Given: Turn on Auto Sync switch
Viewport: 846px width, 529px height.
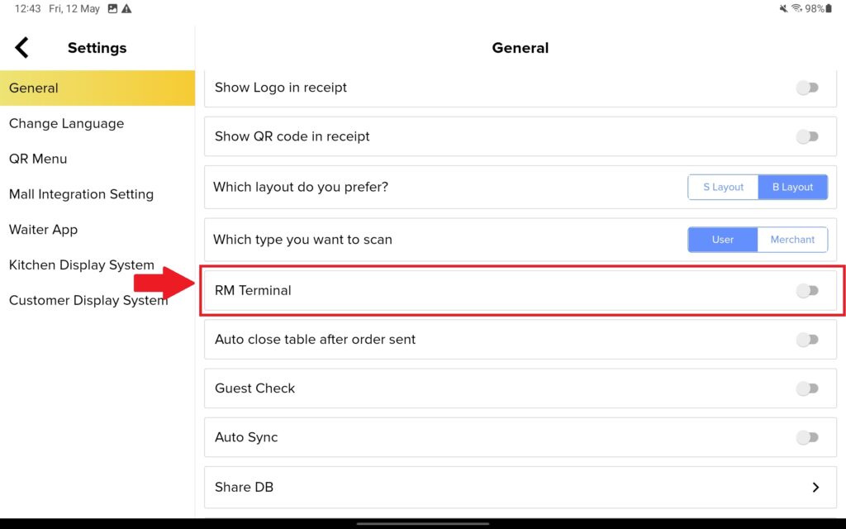Looking at the screenshot, I should 807,437.
